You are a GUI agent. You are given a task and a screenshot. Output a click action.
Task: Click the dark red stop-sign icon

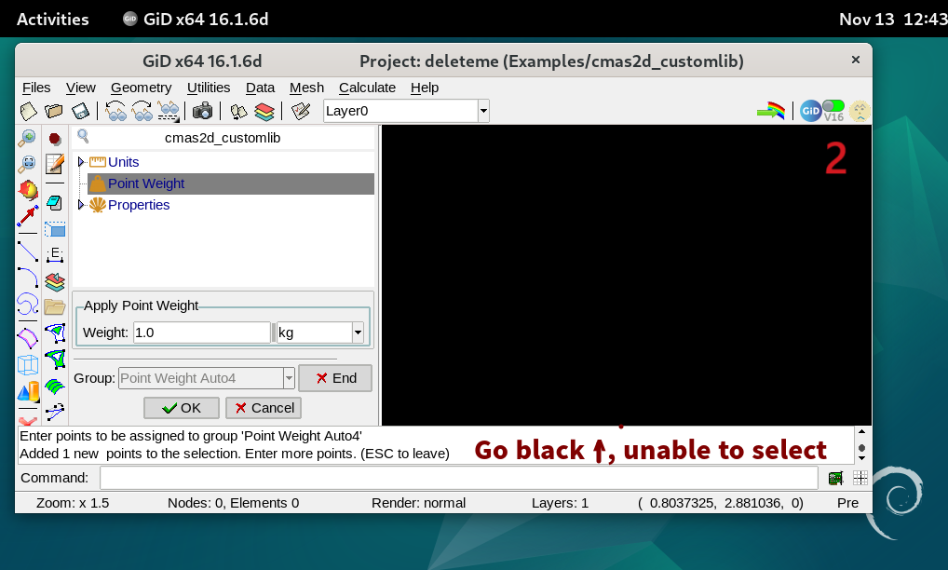[x=55, y=139]
